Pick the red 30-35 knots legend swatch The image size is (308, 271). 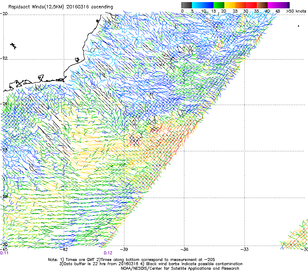[x=251, y=5]
